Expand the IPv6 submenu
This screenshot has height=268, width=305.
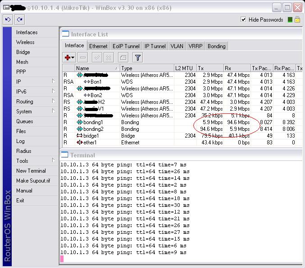[x=53, y=91]
